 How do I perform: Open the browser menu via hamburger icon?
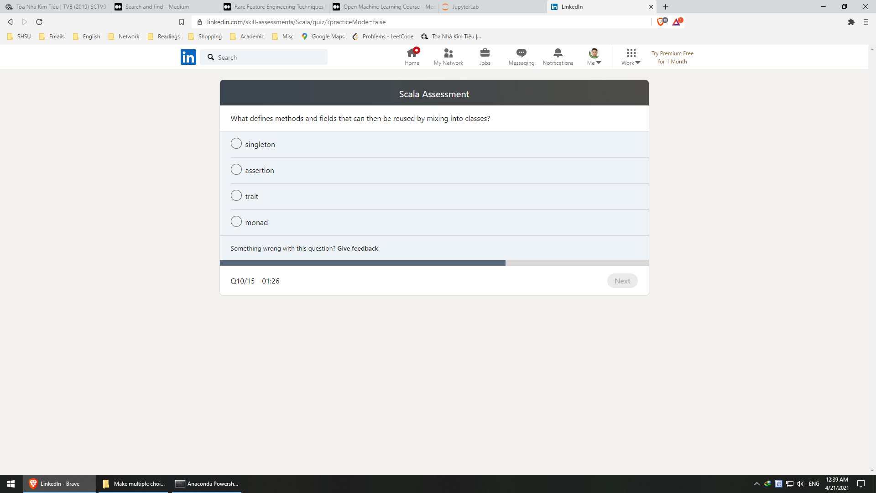coord(866,21)
